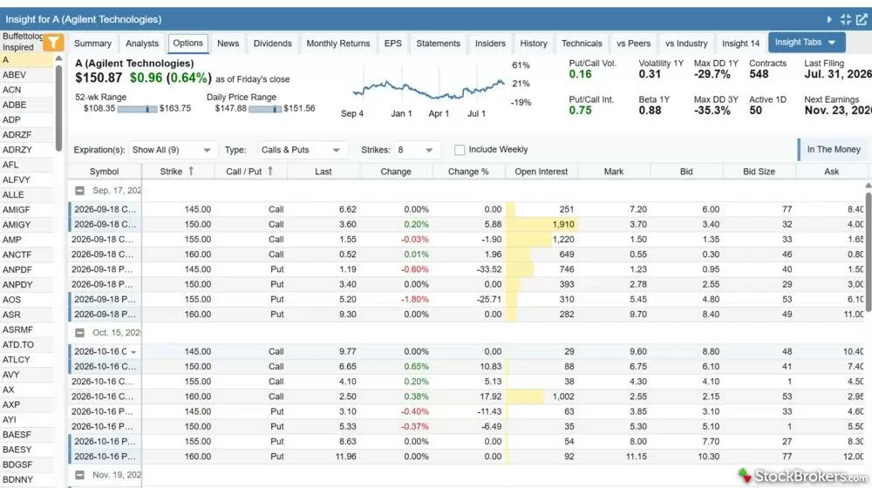Image resolution: width=872 pixels, height=488 pixels.
Task: Click change value -1.80%
Action: pyautogui.click(x=415, y=299)
